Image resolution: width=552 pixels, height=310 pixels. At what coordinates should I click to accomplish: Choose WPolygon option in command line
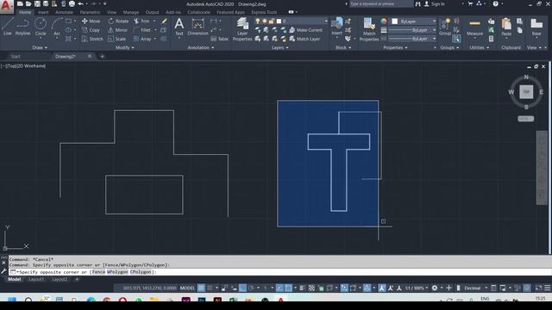coord(117,272)
